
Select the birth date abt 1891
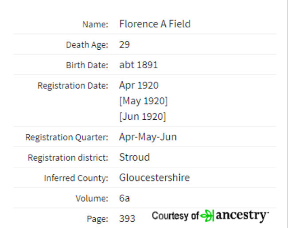pos(139,65)
